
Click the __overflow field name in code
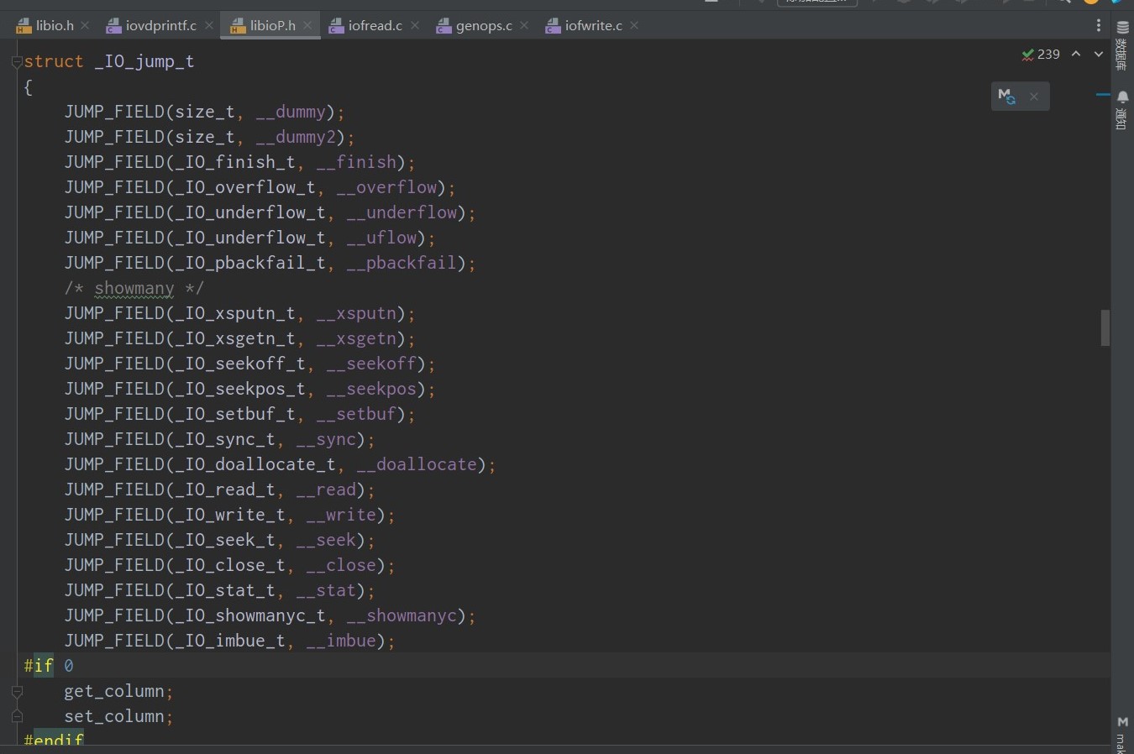coord(386,187)
